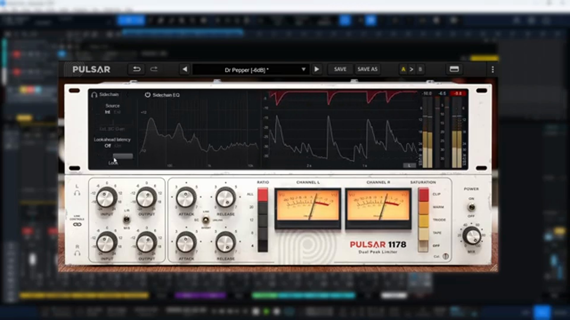Flip the L/R – M/S mode switch
Screen dimensions: 570x320
tap(126, 220)
